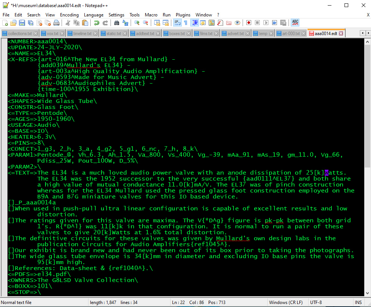The width and height of the screenshot is (371, 307).
Task: Switch to the addtext.txt tab
Action: (145, 34)
